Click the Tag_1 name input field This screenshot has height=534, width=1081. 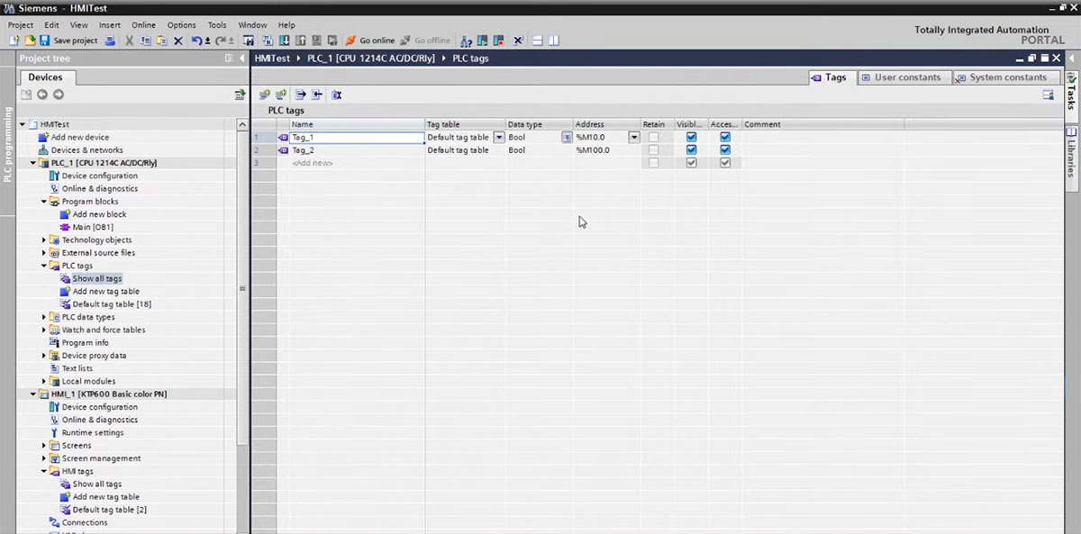pos(357,138)
